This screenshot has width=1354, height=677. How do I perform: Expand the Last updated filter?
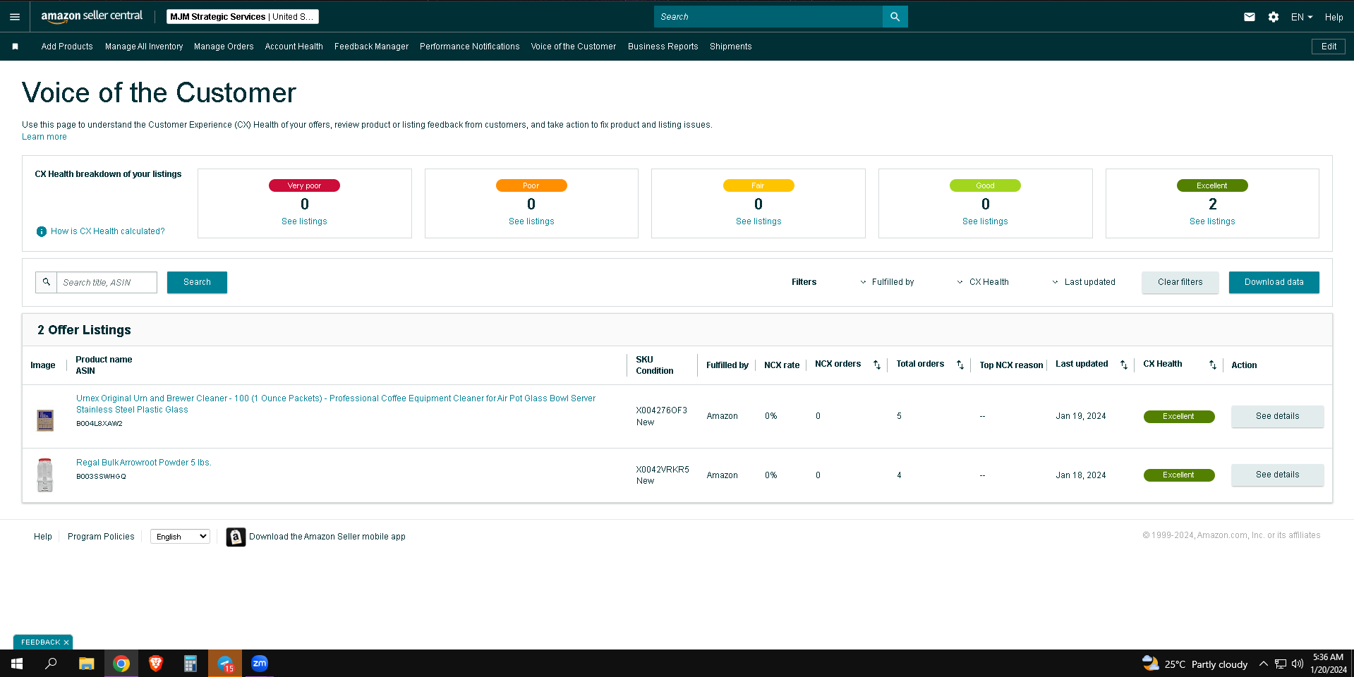point(1084,282)
